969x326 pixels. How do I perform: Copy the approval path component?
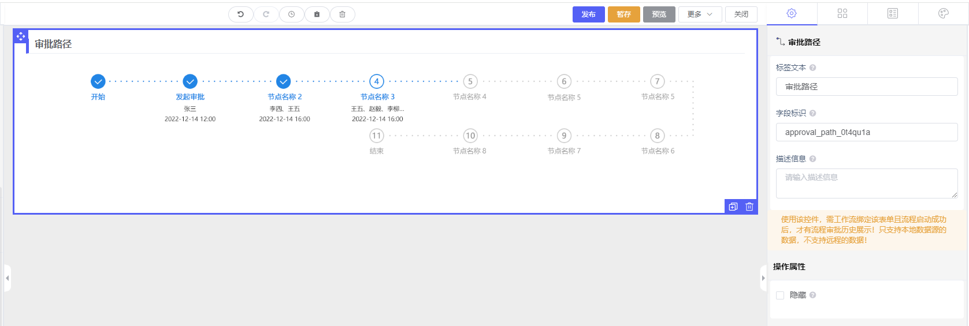point(733,207)
